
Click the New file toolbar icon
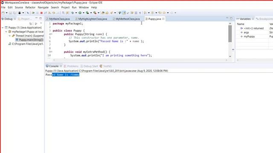coord(3,13)
